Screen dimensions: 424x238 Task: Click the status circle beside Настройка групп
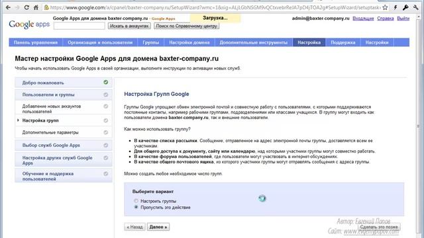pyautogui.click(x=106, y=120)
